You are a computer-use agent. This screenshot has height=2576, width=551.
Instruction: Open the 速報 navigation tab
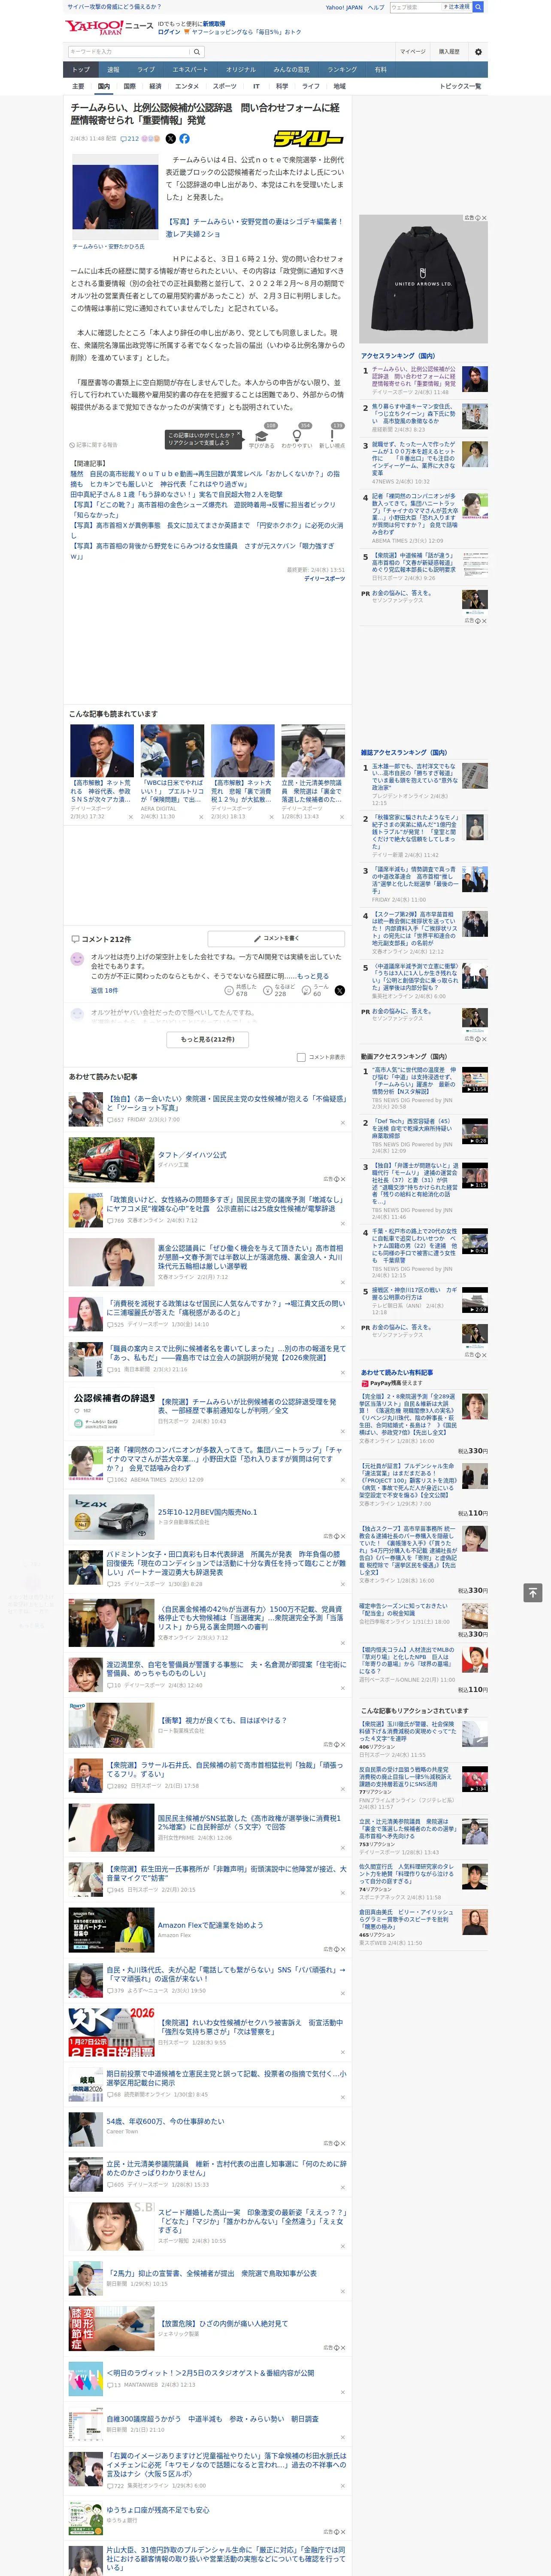point(113,70)
